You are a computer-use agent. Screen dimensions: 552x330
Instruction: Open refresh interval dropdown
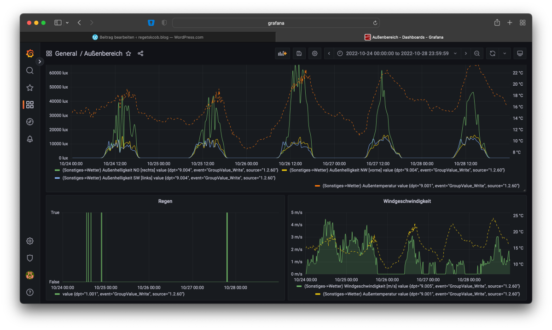tap(505, 53)
